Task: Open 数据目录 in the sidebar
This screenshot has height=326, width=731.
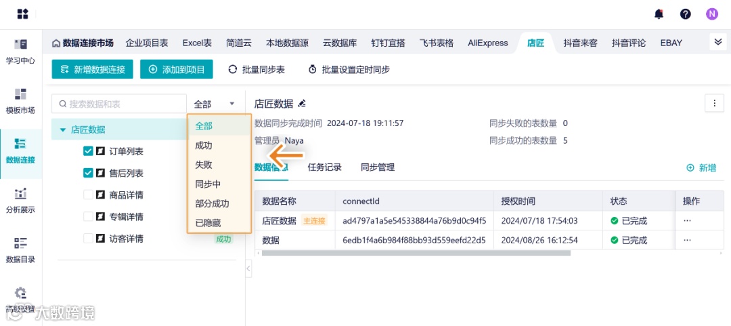Action: pos(20,250)
